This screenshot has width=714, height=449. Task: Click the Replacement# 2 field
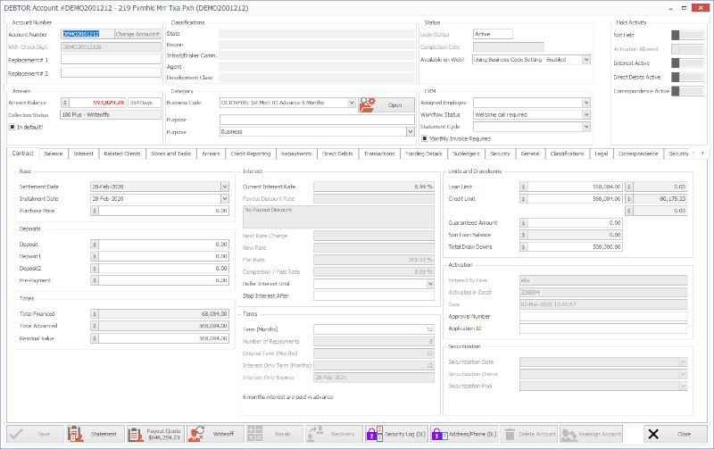pos(111,72)
